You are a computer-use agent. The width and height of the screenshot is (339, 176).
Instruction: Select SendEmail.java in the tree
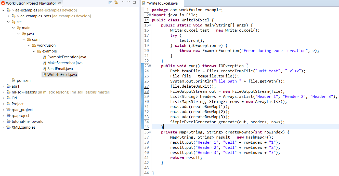60,69
